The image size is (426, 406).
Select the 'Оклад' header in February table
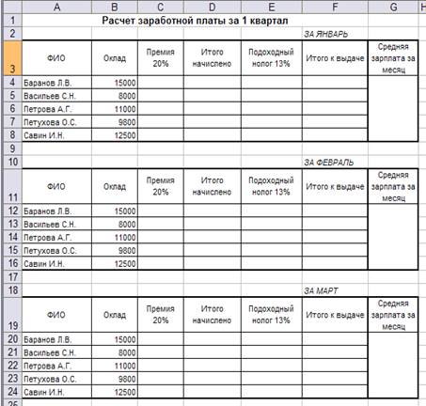115,186
